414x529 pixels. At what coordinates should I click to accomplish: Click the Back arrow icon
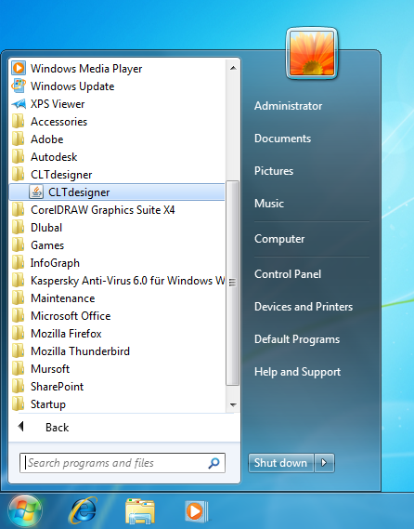(20, 427)
